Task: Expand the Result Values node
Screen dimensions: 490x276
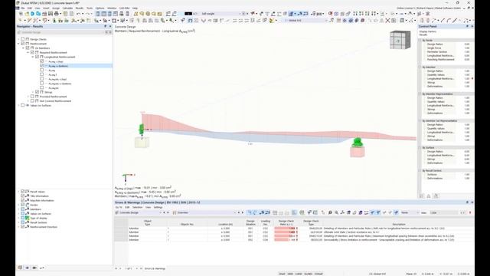Action: point(18,191)
